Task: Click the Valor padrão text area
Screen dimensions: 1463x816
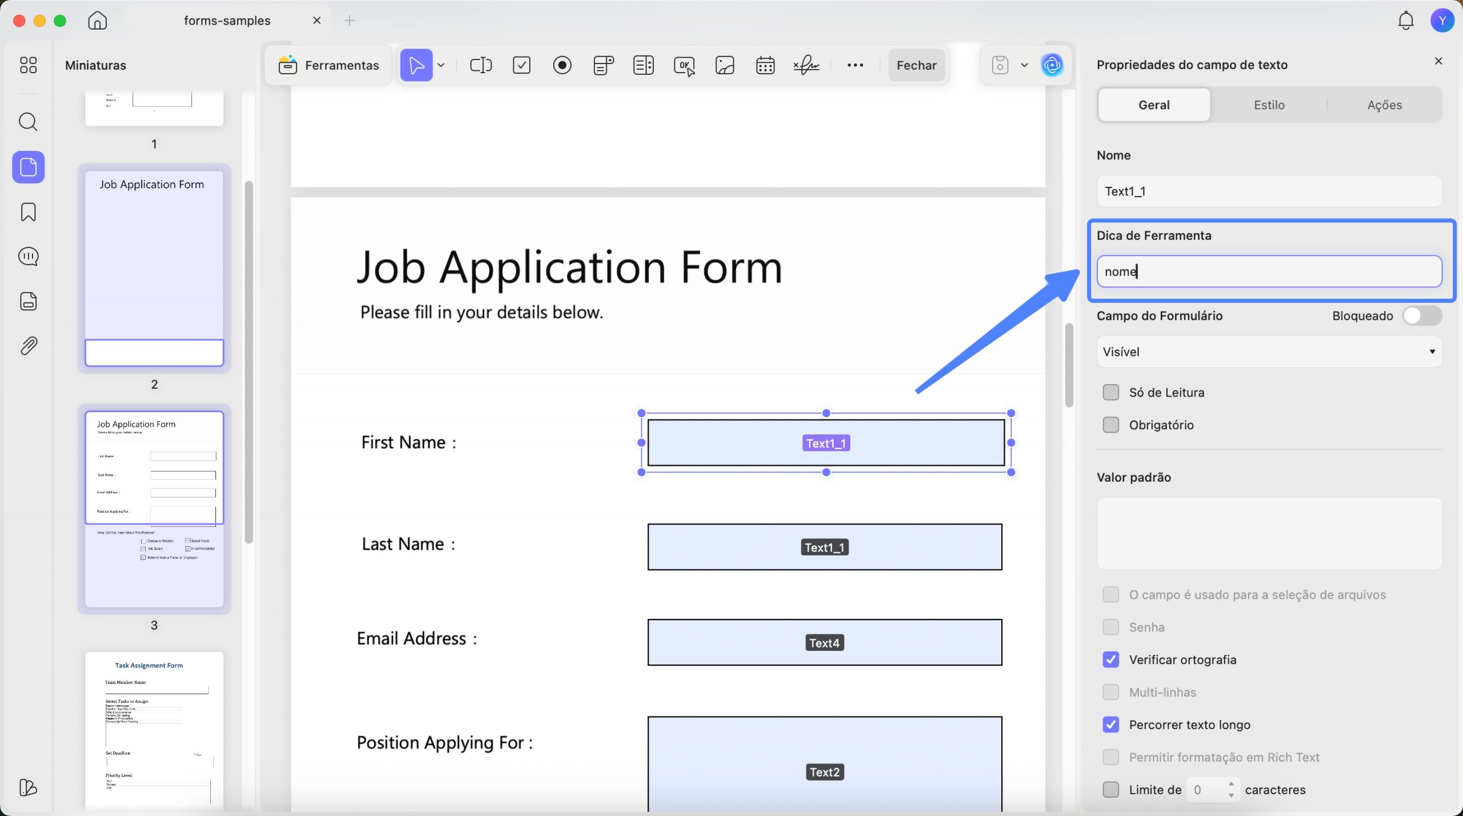Action: (x=1269, y=534)
